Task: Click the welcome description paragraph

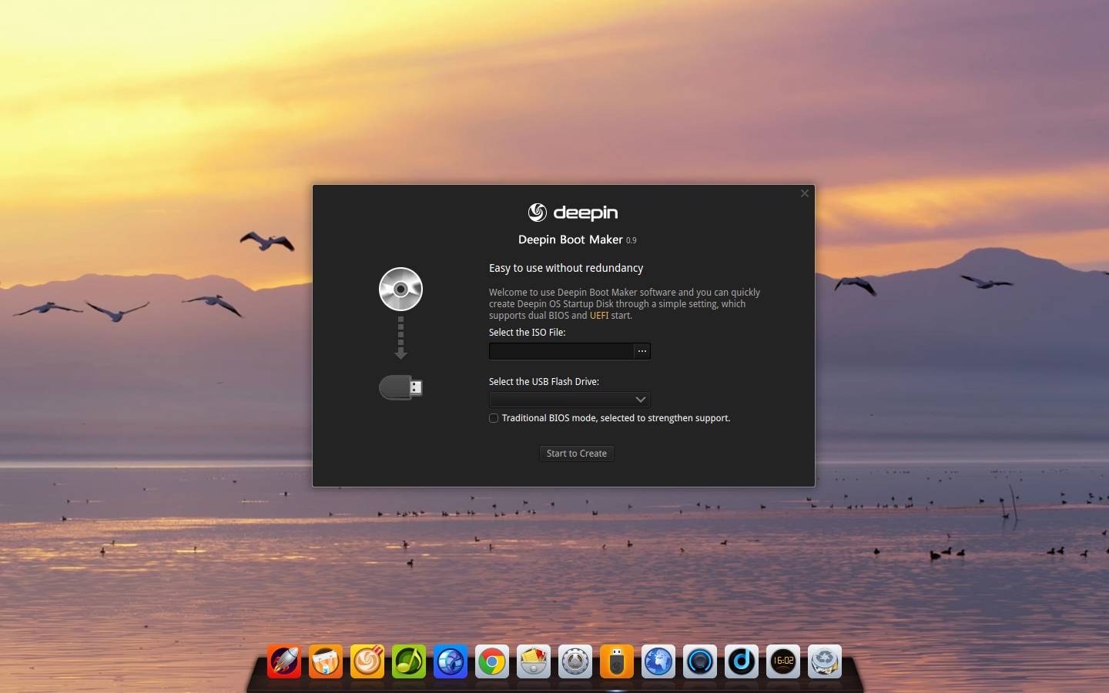Action: pyautogui.click(x=625, y=304)
